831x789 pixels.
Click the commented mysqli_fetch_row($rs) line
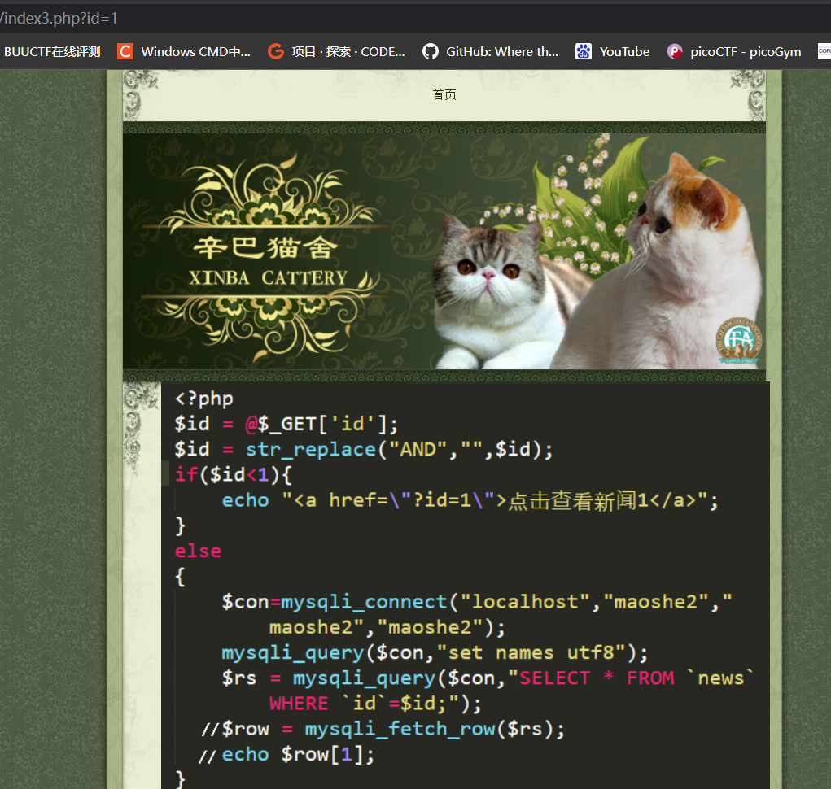[383, 729]
